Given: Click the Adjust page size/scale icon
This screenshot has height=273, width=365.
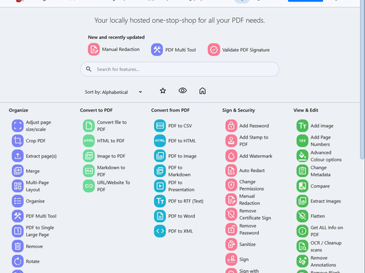Looking at the screenshot, I should coord(18,126).
